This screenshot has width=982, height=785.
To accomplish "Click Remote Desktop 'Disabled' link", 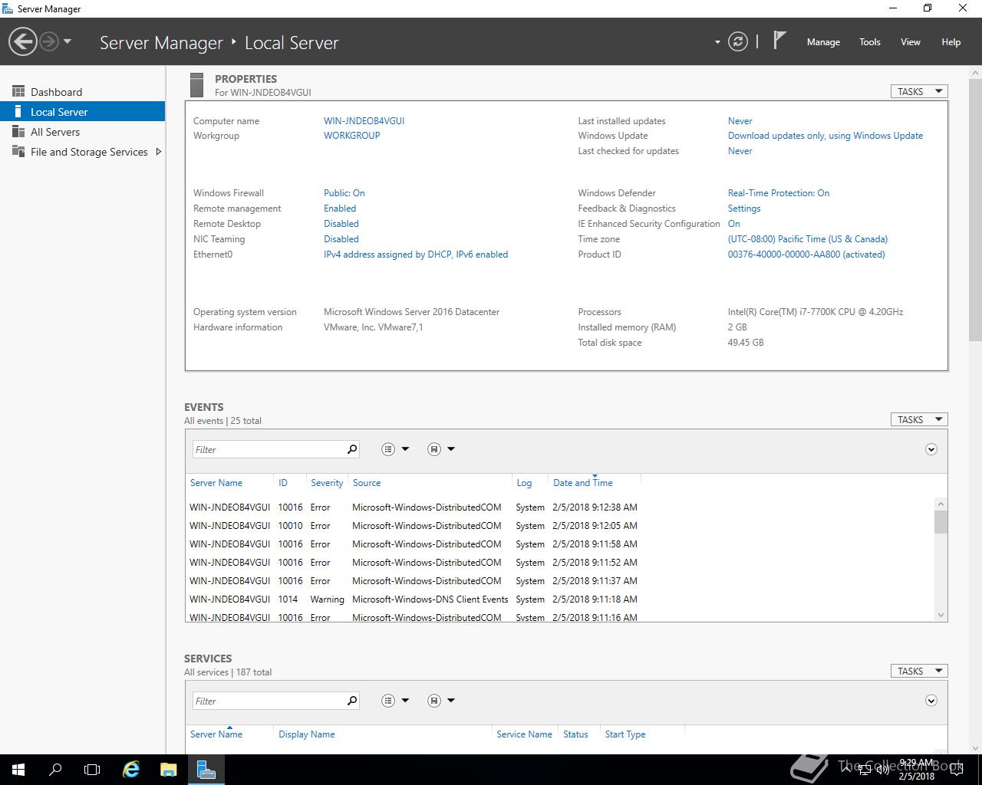I will [341, 224].
